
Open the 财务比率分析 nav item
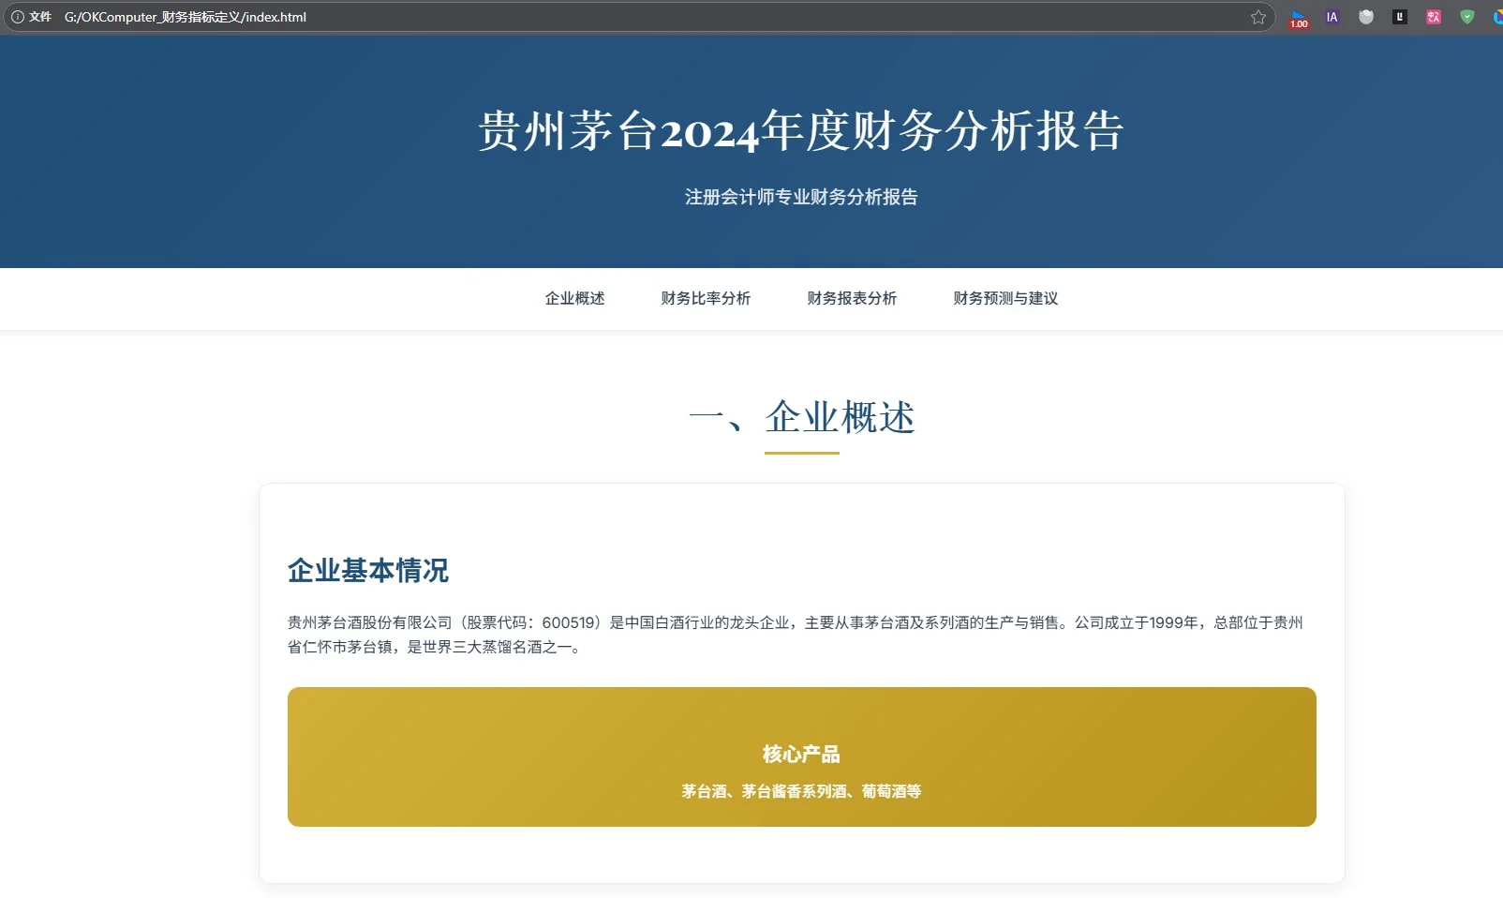coord(706,298)
